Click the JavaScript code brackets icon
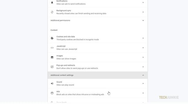The image size is (188, 106). click(x=52, y=48)
